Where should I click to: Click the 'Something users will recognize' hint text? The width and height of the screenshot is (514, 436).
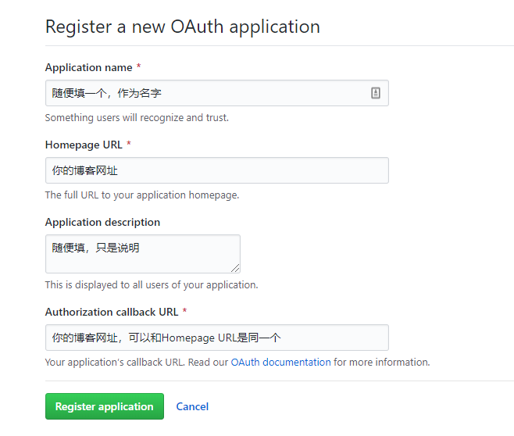137,118
